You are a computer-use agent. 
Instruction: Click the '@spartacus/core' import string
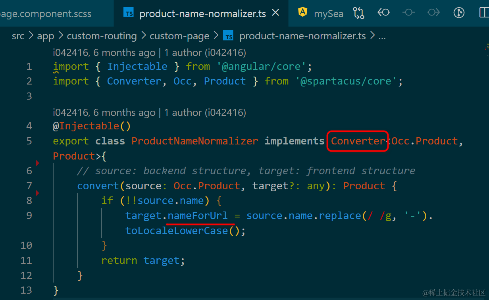pyautogui.click(x=346, y=81)
